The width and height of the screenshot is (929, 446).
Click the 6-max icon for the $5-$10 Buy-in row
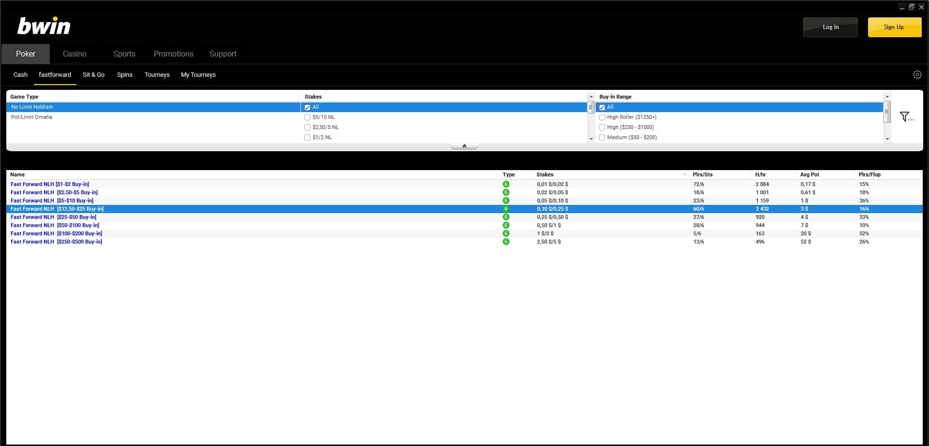point(506,201)
